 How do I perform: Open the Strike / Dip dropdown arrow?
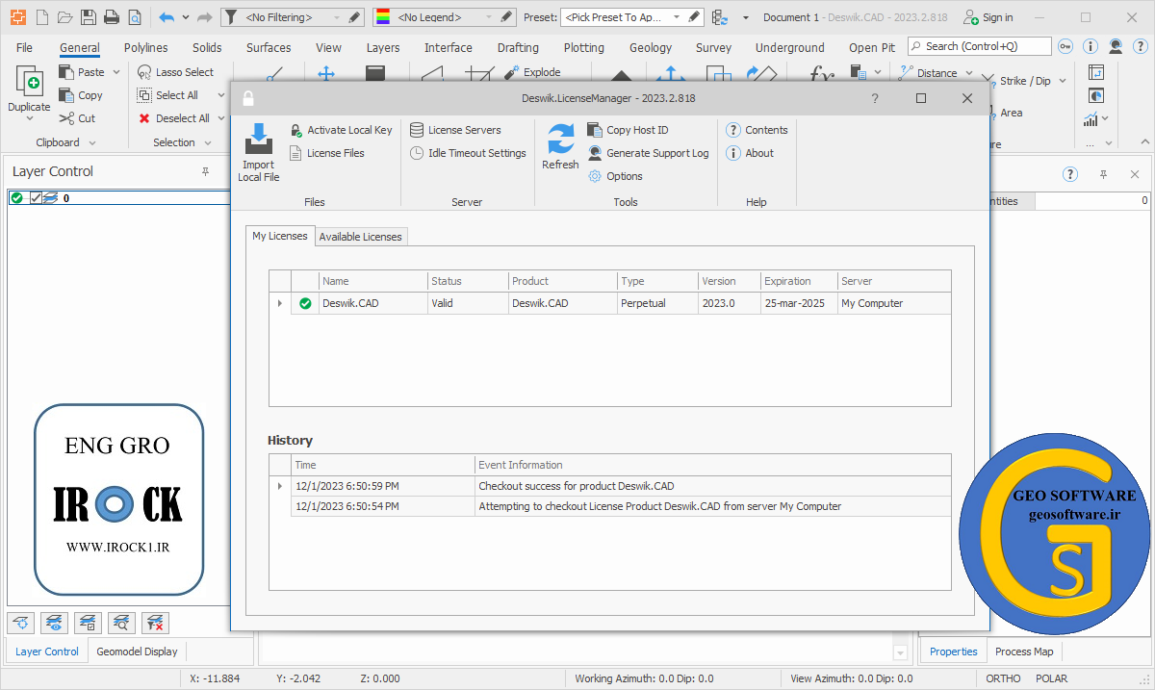coord(1063,81)
